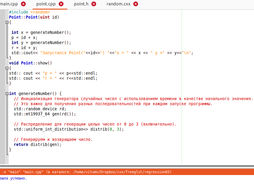
Task: Click the line 'r = id + y;'
Action: tap(25, 48)
